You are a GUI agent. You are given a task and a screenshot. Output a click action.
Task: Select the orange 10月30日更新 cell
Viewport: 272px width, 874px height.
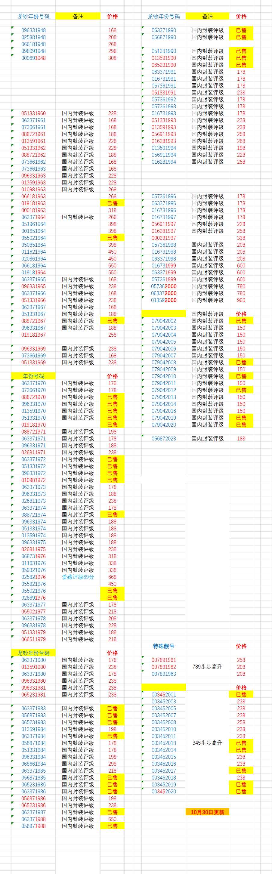pos(207,812)
